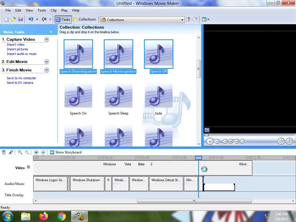Zoom in the timeline

point(20,152)
